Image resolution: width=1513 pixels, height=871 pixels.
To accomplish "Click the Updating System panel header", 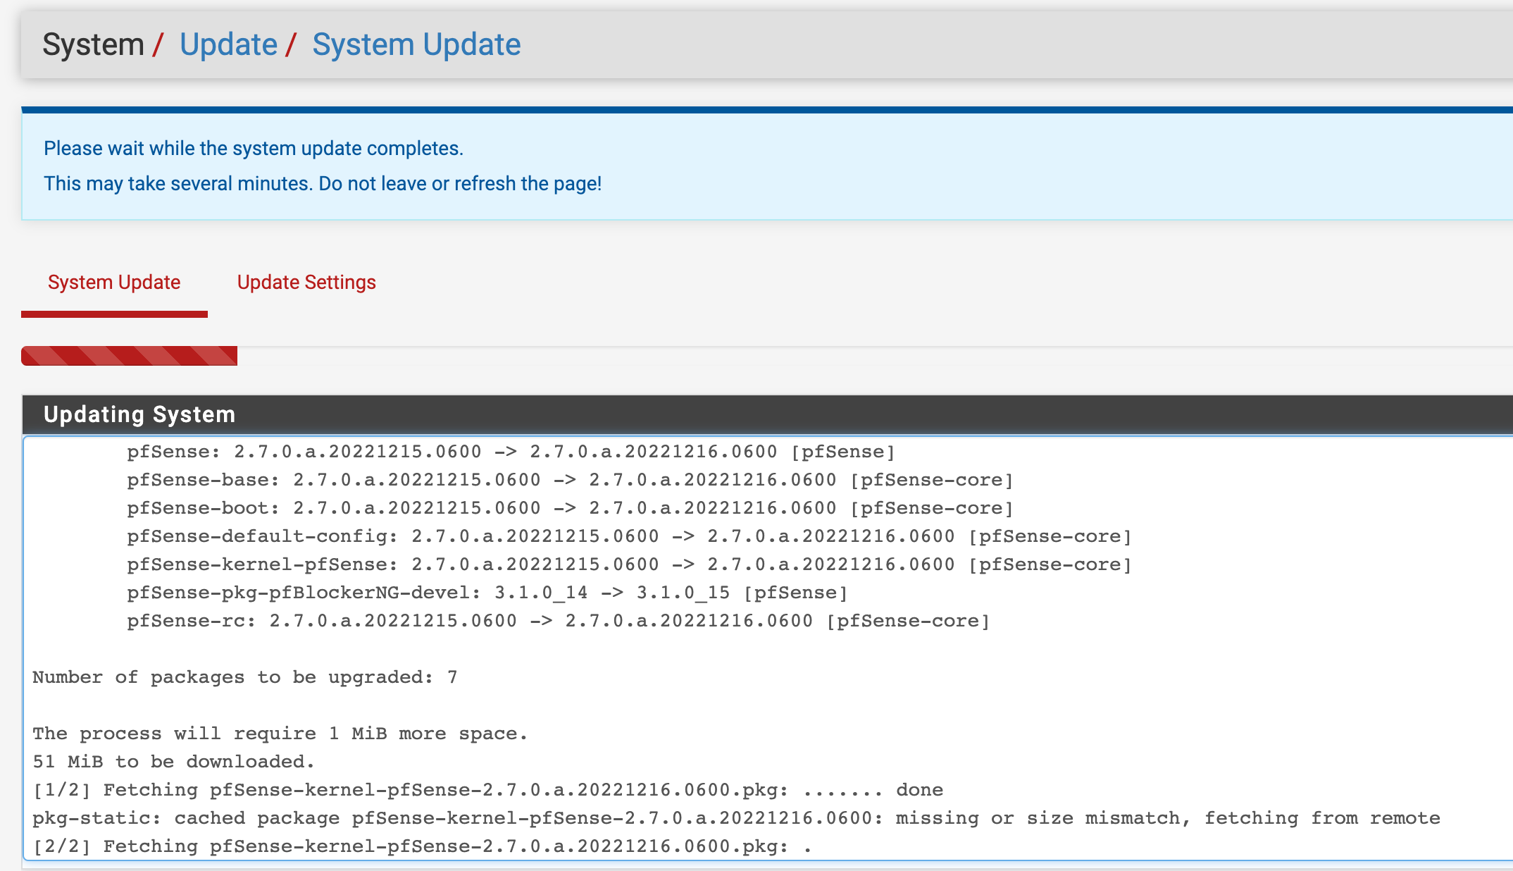I will click(x=139, y=414).
